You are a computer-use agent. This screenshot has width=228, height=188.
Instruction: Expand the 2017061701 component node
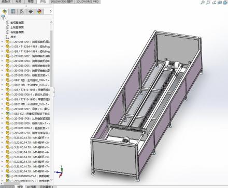[2, 42]
